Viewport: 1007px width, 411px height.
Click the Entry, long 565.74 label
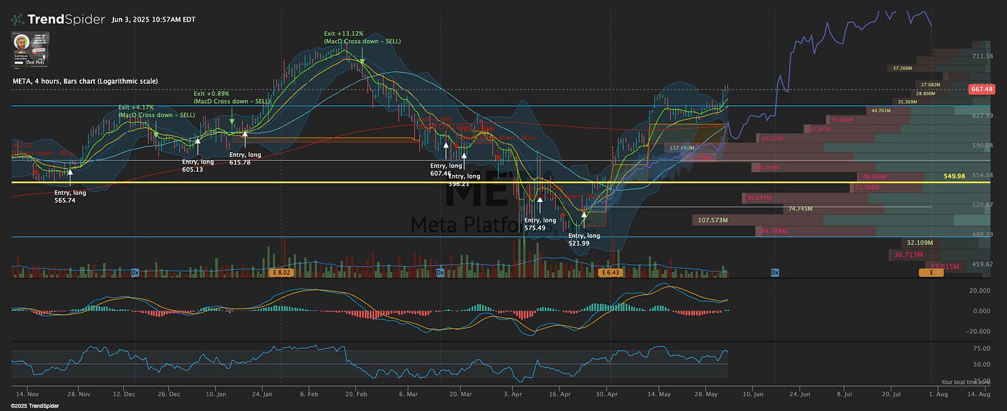click(x=71, y=197)
